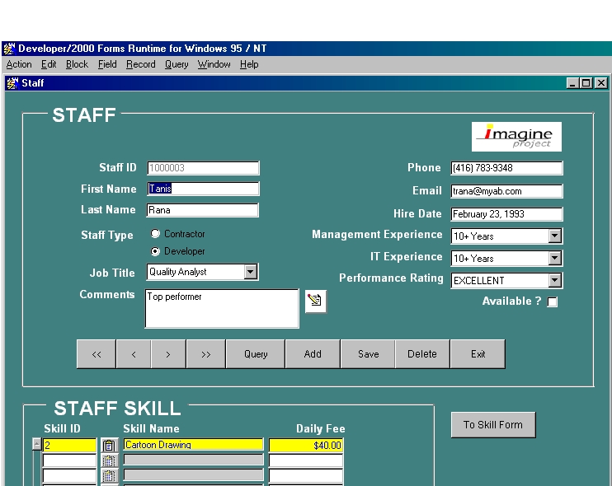The image size is (612, 486).
Task: Go to previous record with < button
Action: pos(134,354)
